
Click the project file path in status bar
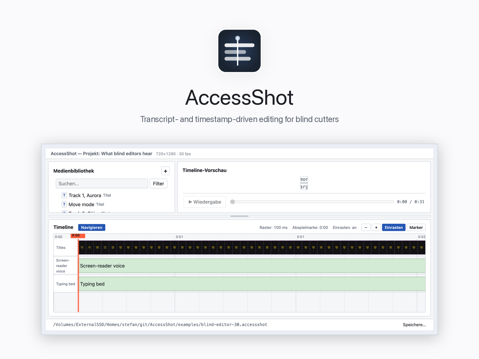tap(160, 325)
